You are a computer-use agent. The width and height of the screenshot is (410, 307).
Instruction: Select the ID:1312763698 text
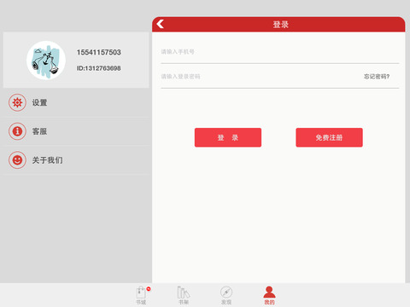[99, 68]
